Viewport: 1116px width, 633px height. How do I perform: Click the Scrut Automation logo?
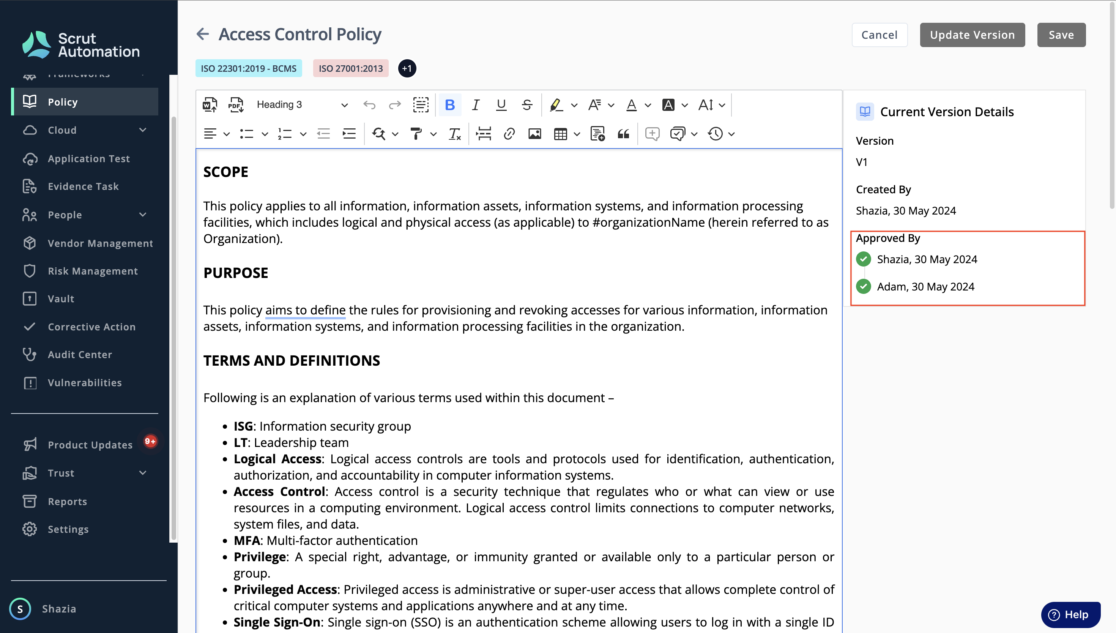[x=81, y=44]
